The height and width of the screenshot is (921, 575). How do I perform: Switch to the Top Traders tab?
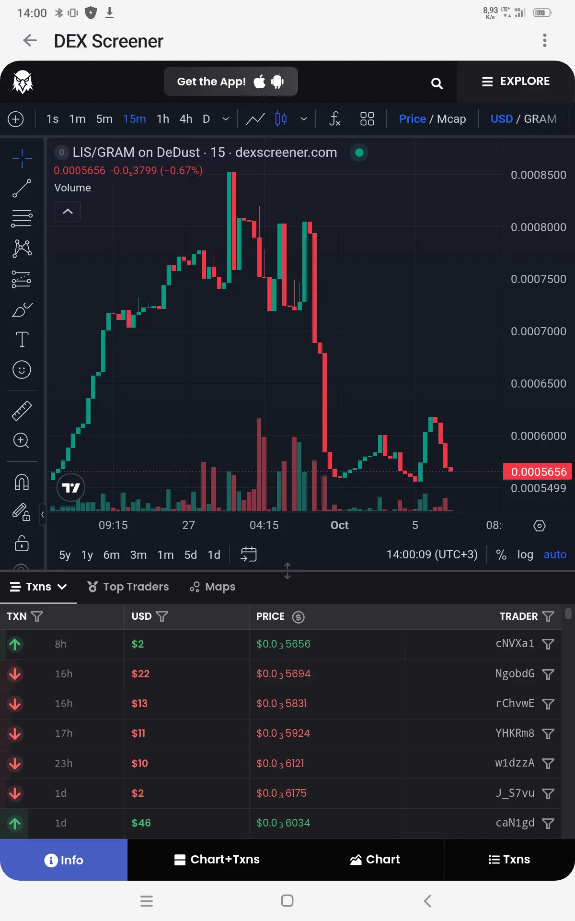click(x=128, y=587)
